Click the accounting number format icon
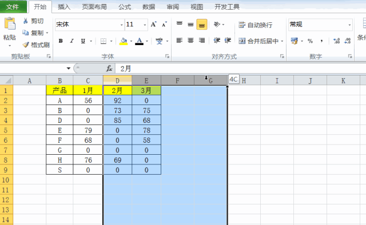Image resolution: width=366 pixels, height=225 pixels. (295, 41)
